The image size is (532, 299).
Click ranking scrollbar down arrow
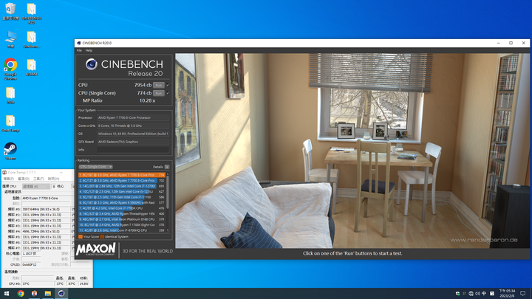[167, 230]
